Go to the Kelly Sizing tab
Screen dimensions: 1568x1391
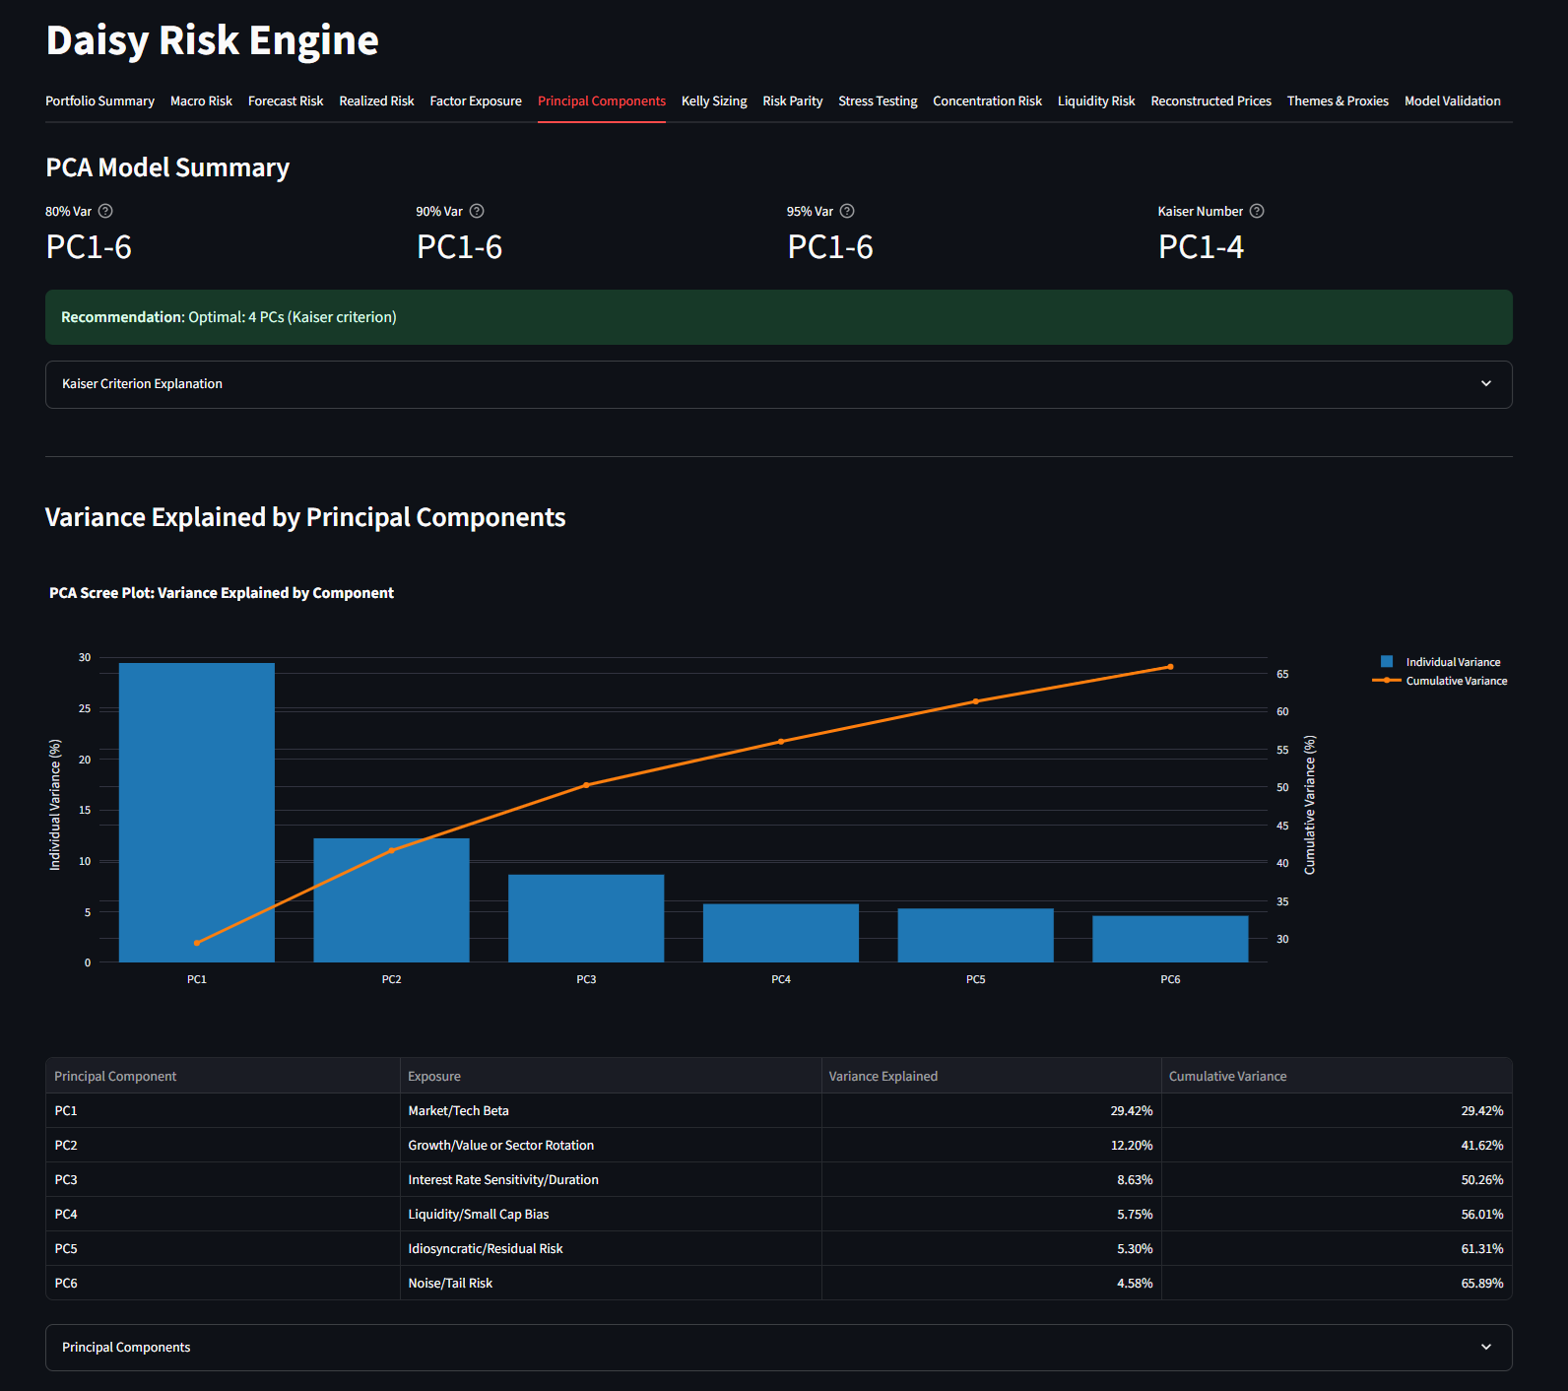click(714, 101)
